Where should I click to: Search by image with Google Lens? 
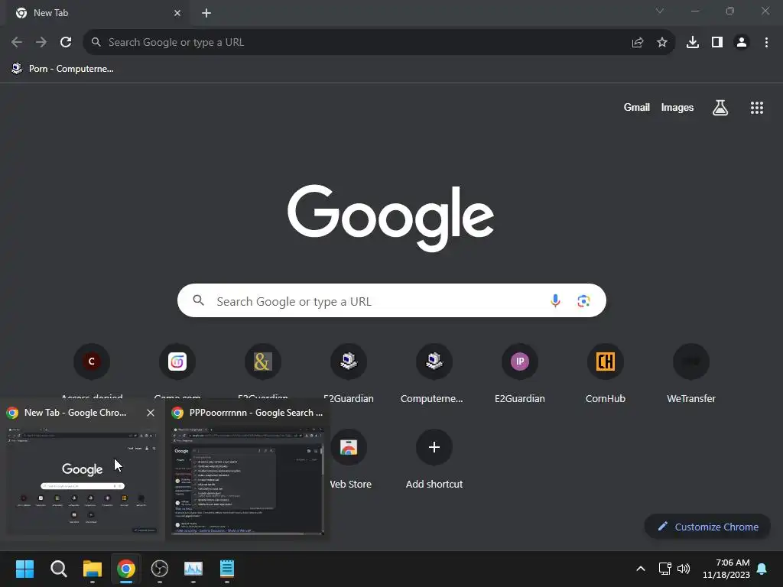tap(583, 300)
